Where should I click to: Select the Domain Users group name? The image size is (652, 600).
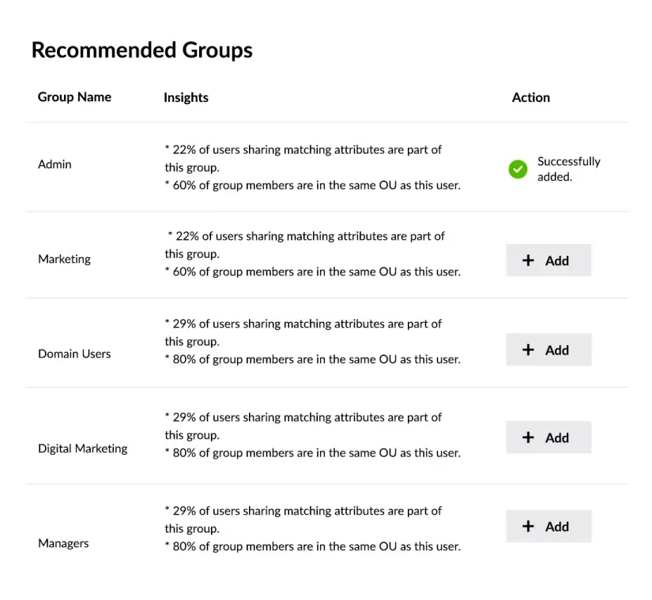point(74,354)
